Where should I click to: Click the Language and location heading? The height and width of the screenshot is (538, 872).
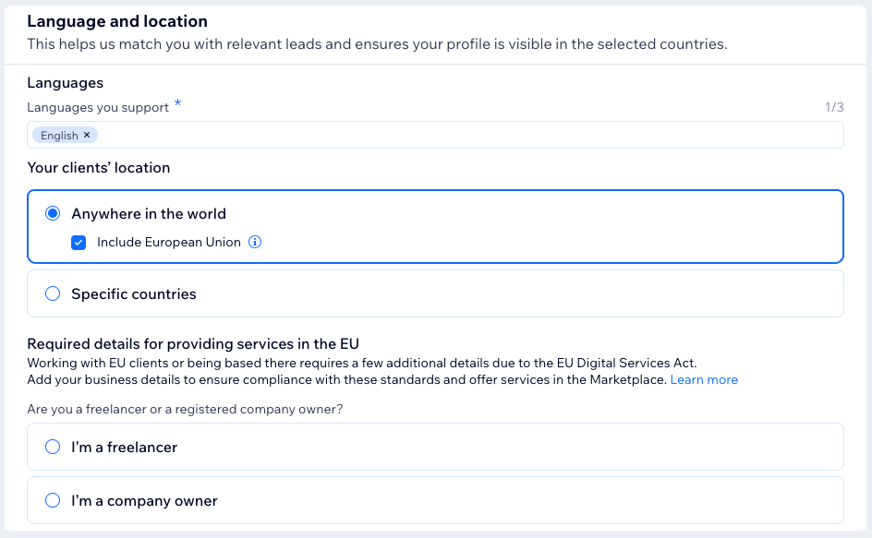pyautogui.click(x=117, y=21)
